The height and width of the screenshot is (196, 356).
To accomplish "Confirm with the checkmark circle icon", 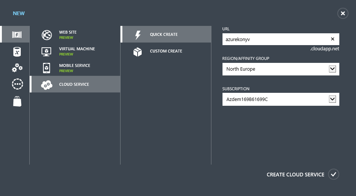I will 333,174.
